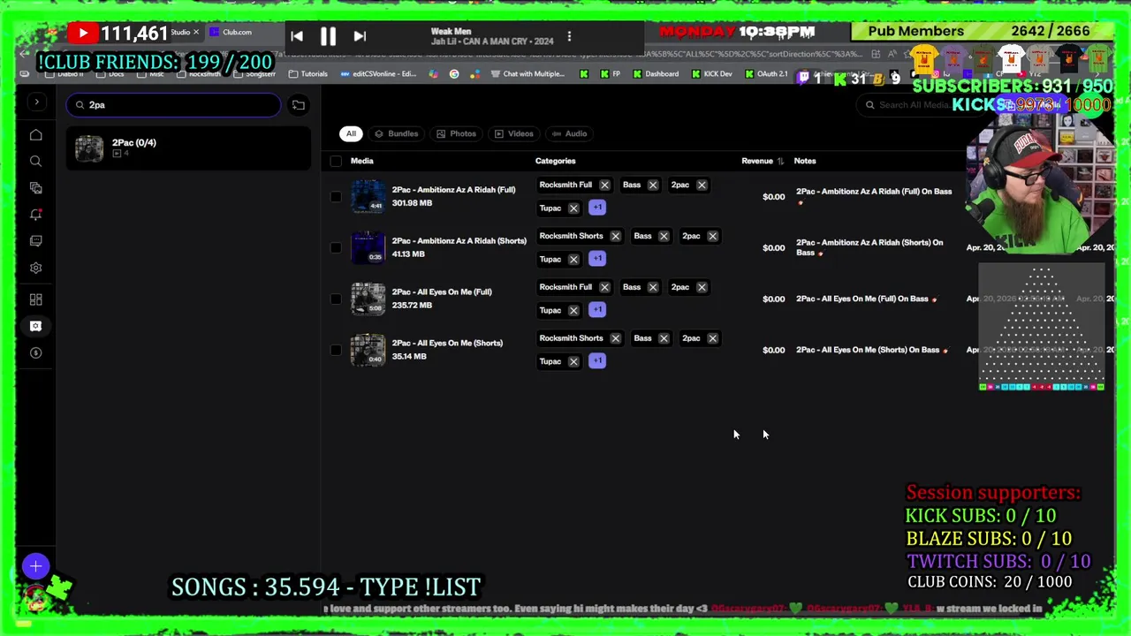Click the new folder icon beside search
The height and width of the screenshot is (636, 1131).
299,105
